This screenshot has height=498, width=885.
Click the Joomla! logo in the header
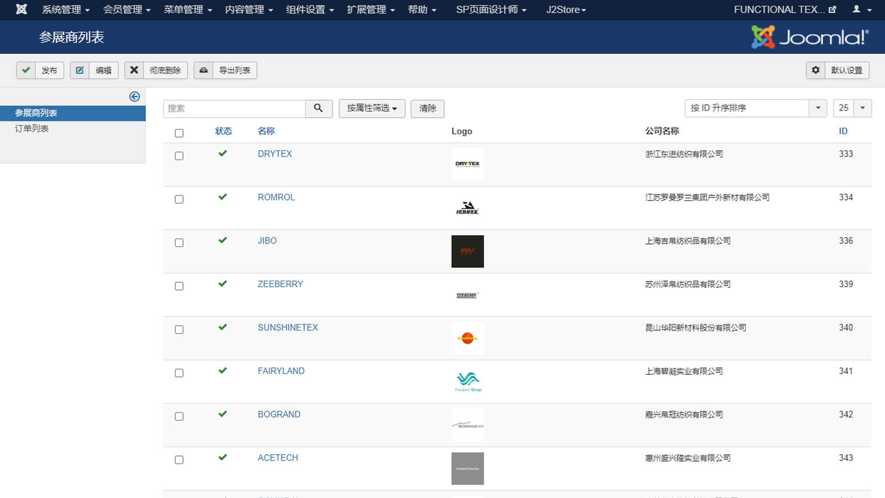(810, 37)
